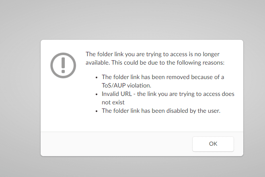The image size is (265, 177).
Task: Click the bullet dot before Invalid URL
Action: pos(97,94)
